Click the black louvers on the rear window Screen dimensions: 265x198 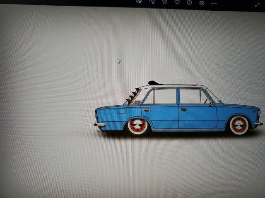point(132,96)
